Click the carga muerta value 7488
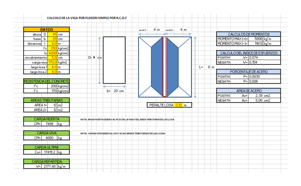 pyautogui.click(x=49, y=124)
